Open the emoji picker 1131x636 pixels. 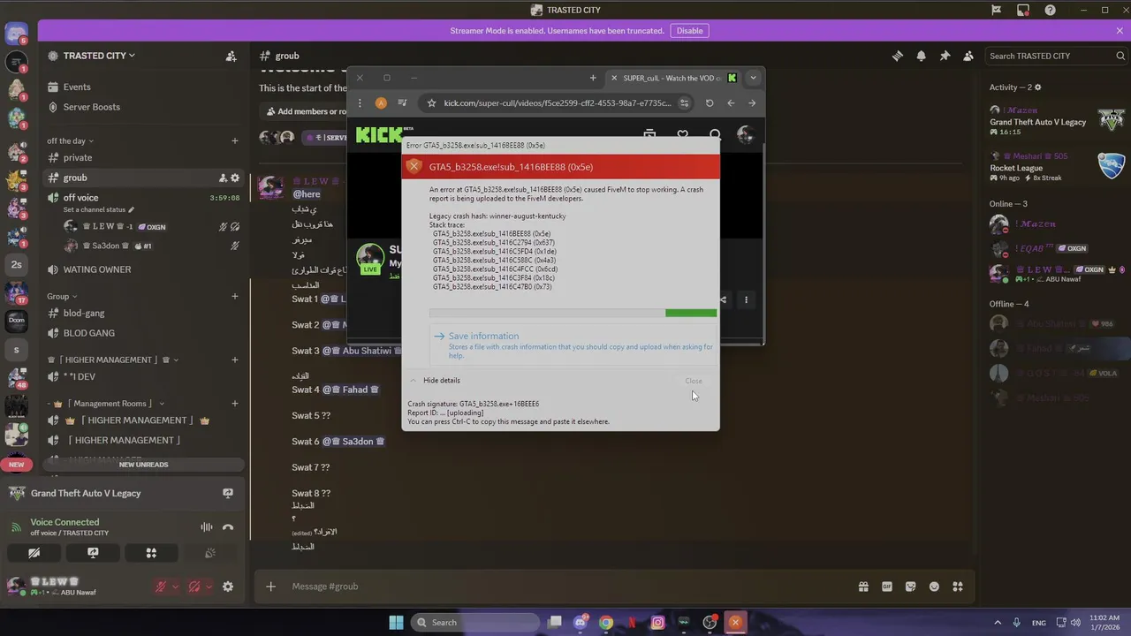pos(935,587)
